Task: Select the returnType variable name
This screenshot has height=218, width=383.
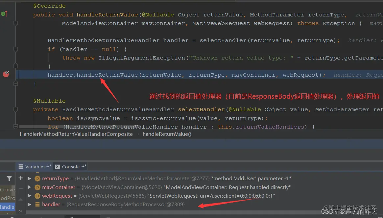Action: coord(56,179)
